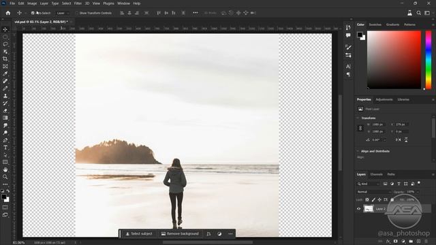This screenshot has width=436, height=245.
Task: Select the Object Selection tool
Action: (5, 52)
